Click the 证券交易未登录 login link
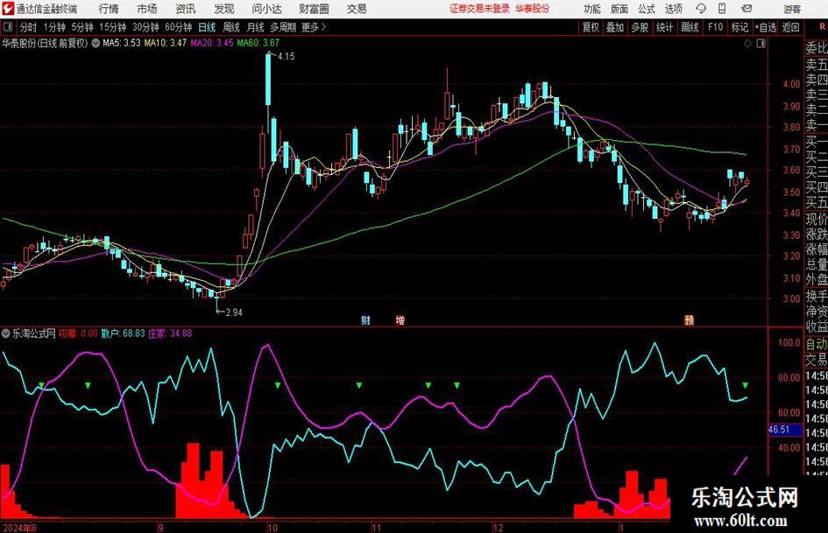Image resolution: width=828 pixels, height=533 pixels. pyautogui.click(x=479, y=9)
